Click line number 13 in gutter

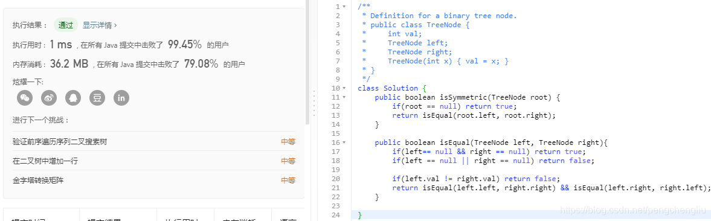coord(335,115)
